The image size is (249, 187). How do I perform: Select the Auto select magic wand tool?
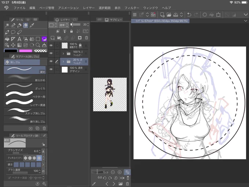[x=7, y=25]
